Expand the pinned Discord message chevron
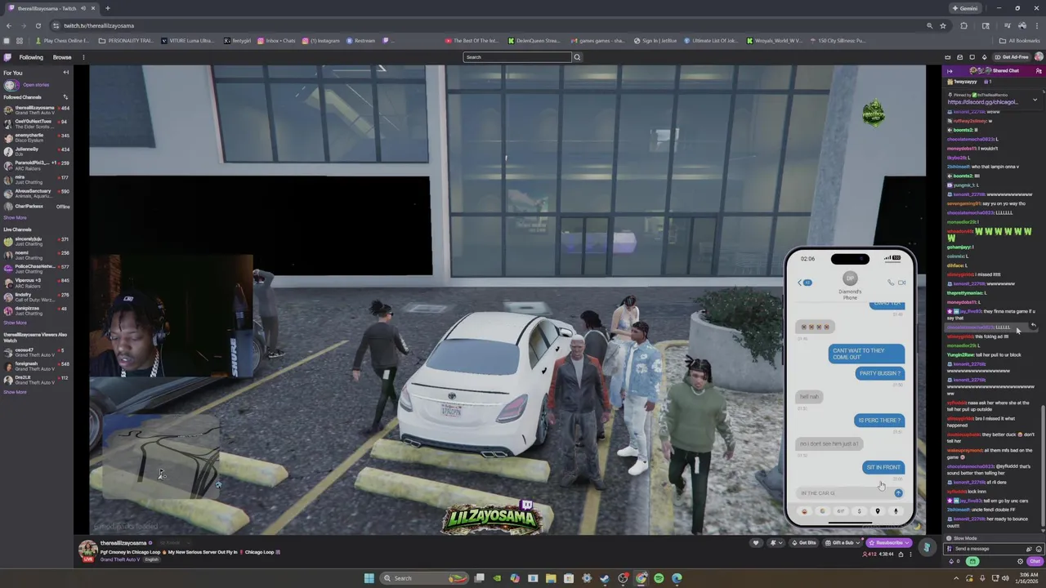 (1035, 100)
